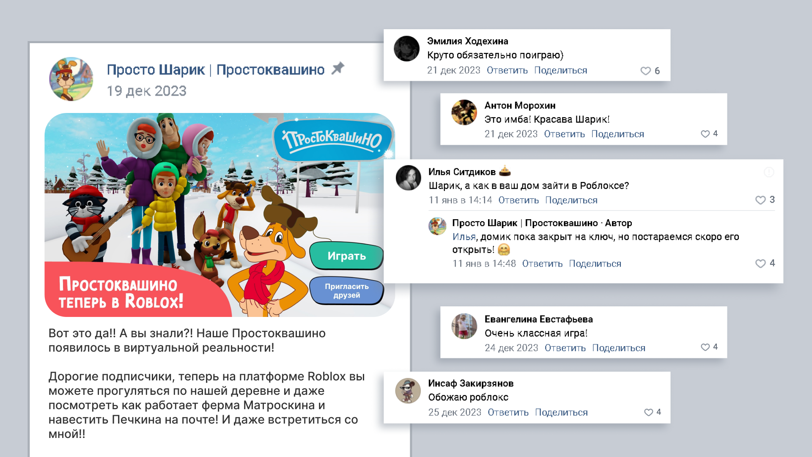Open the Просто Шарик group avatar

(x=71, y=79)
